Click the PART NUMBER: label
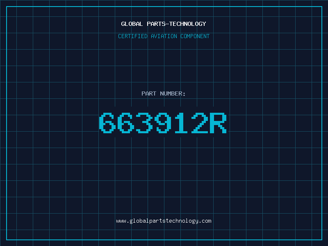328x246 pixels. [x=164, y=93]
